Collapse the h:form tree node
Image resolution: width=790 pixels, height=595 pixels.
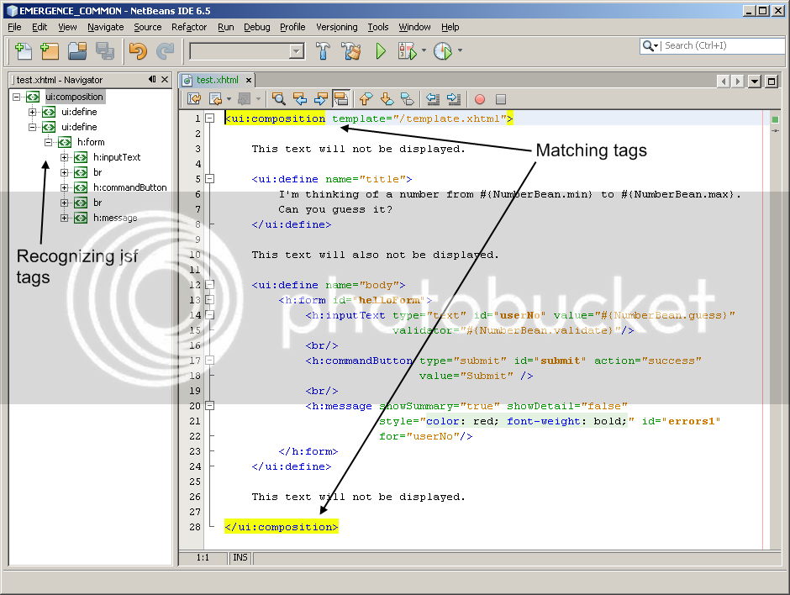(x=49, y=142)
